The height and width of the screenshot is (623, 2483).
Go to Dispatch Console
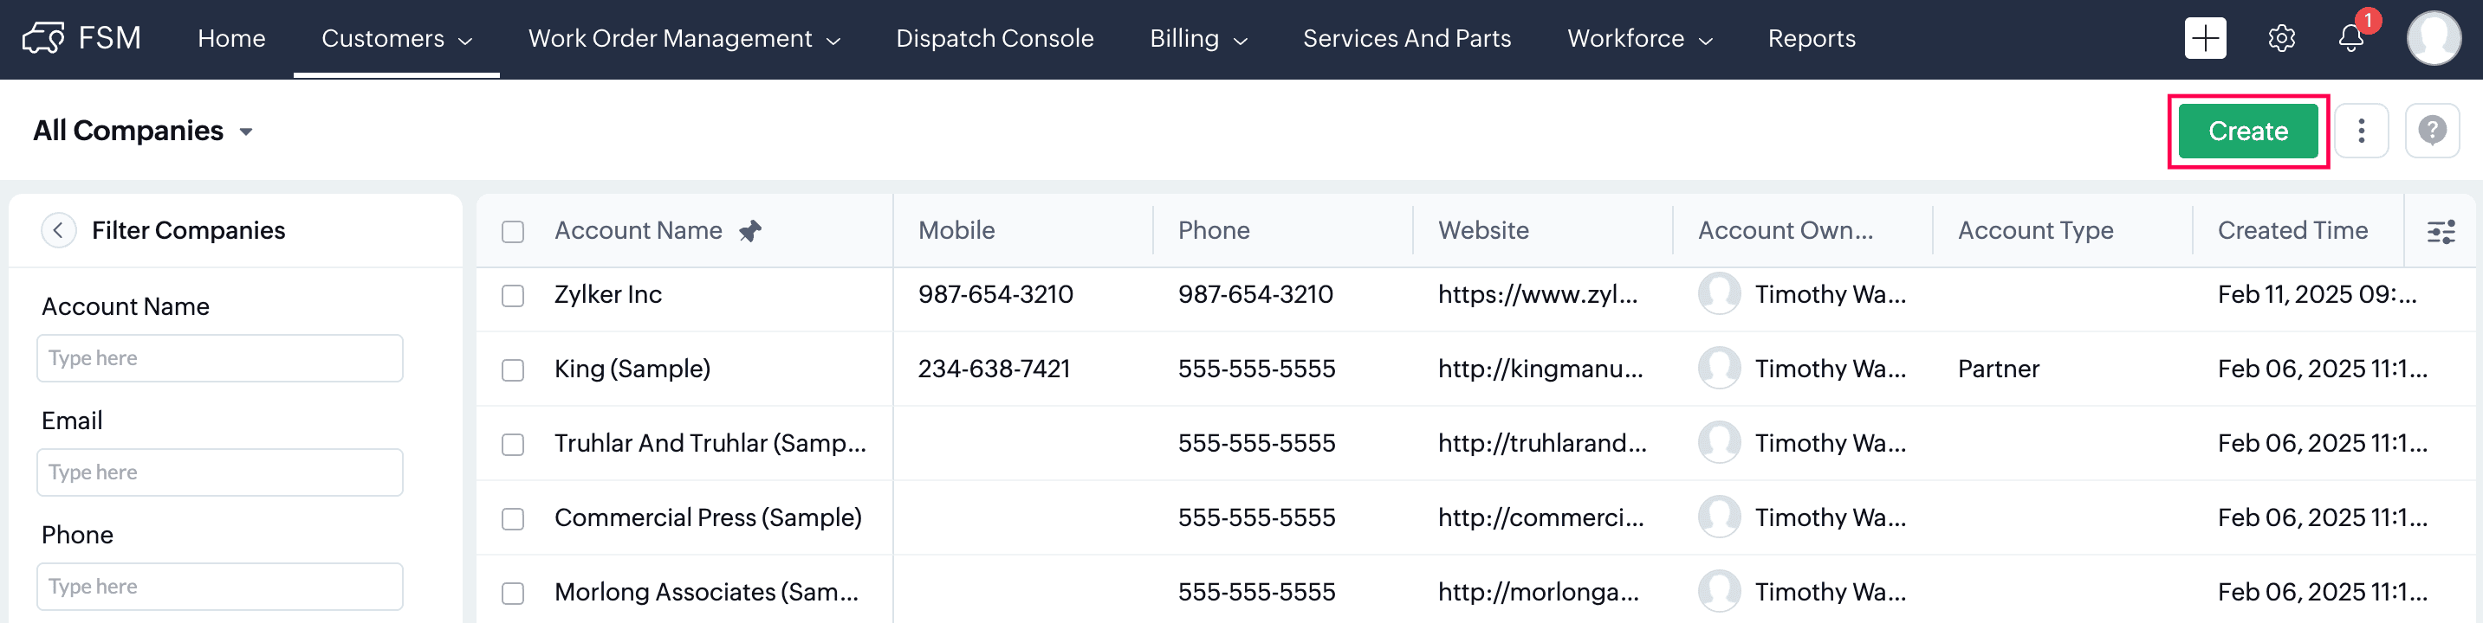click(994, 39)
